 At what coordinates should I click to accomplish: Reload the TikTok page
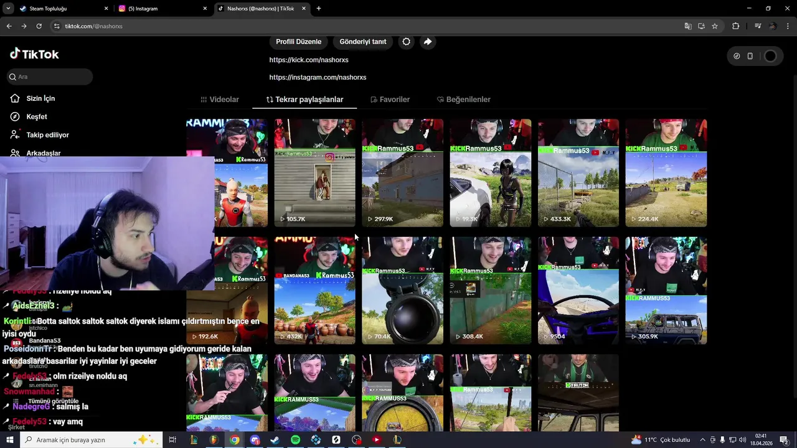39,26
